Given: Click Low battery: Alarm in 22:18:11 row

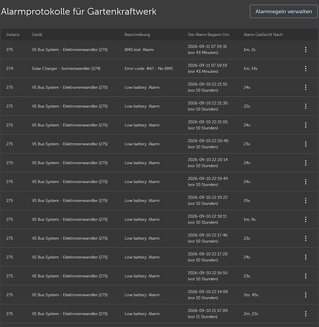Looking at the screenshot, I should [x=142, y=219].
